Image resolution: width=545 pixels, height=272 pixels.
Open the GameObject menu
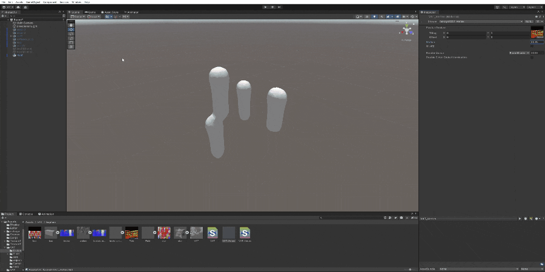coord(33,2)
